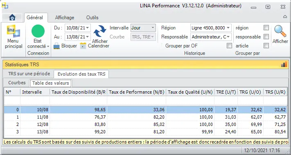291x155 pixels.
Task: Switch to the Général ribbon tab
Action: point(35,18)
